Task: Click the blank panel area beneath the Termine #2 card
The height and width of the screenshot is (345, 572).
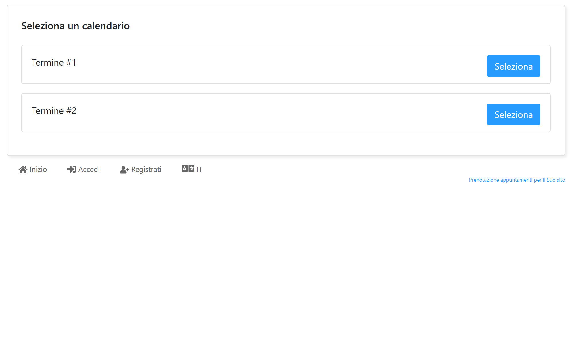Action: (x=286, y=144)
